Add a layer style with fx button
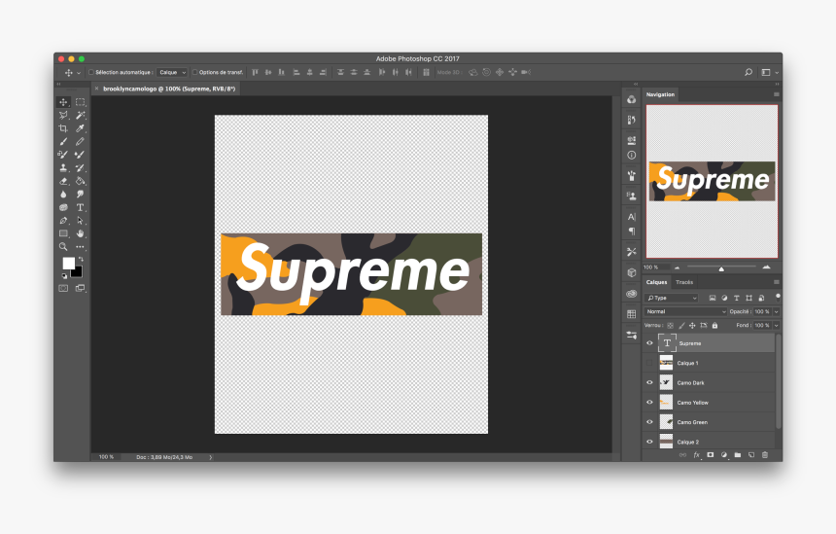Viewport: 836px width, 534px height. pos(696,455)
